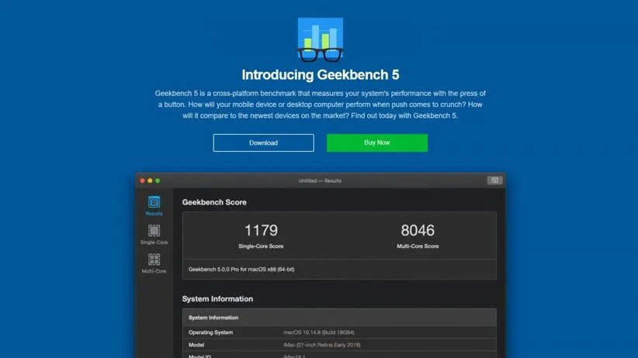Click the toolbar icon at window's top right
The height and width of the screenshot is (358, 638).
point(494,181)
